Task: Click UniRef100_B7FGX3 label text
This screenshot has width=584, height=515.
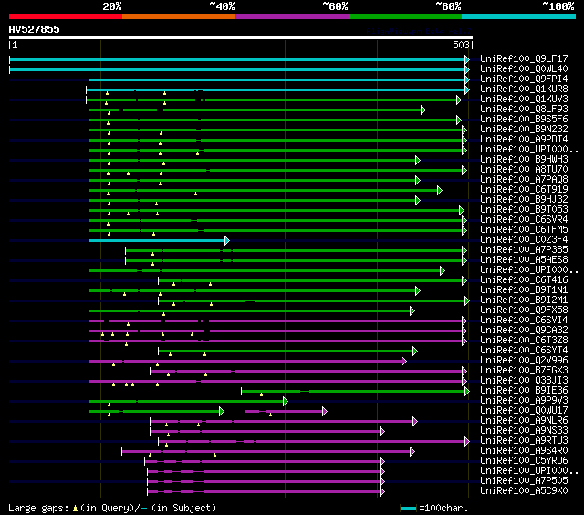Action: coord(524,371)
